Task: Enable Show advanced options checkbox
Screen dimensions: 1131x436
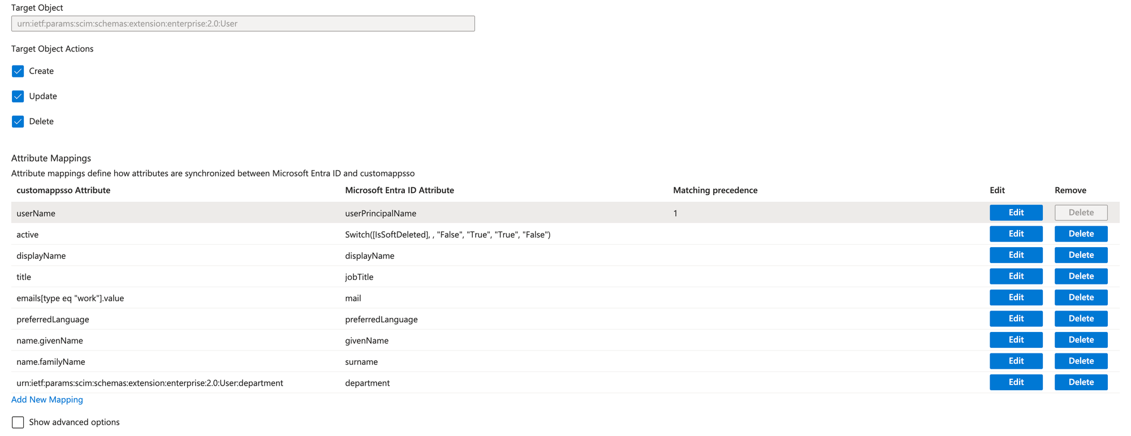Action: tap(18, 422)
